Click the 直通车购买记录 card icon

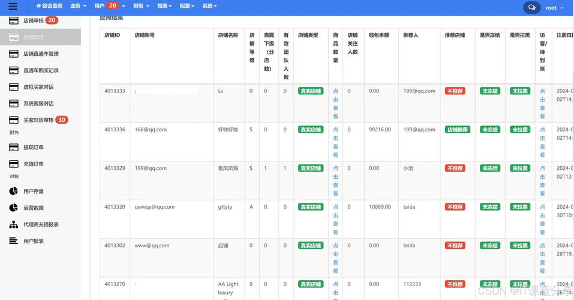14,70
